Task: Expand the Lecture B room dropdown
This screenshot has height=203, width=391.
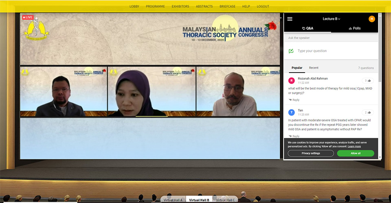Action: [332, 19]
